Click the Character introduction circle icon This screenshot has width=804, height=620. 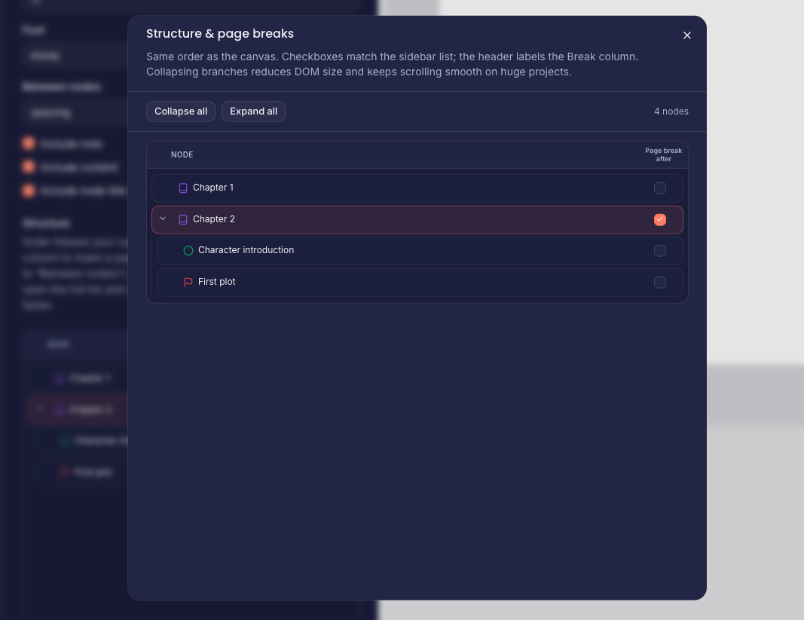pyautogui.click(x=188, y=251)
